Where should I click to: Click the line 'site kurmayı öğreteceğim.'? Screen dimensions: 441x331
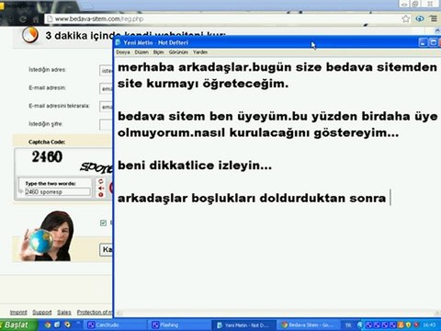tap(203, 84)
